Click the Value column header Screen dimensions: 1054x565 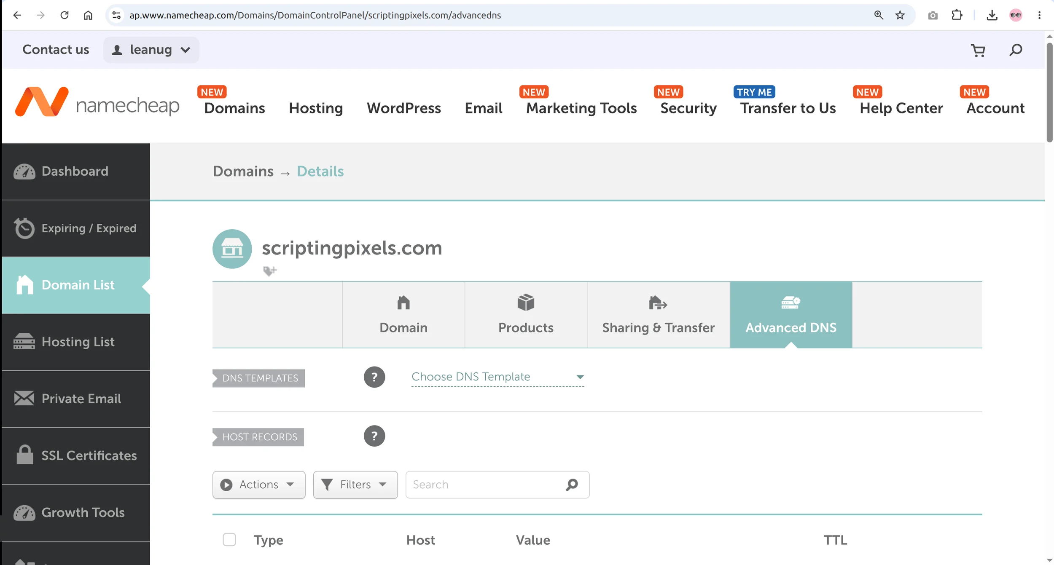[533, 540]
